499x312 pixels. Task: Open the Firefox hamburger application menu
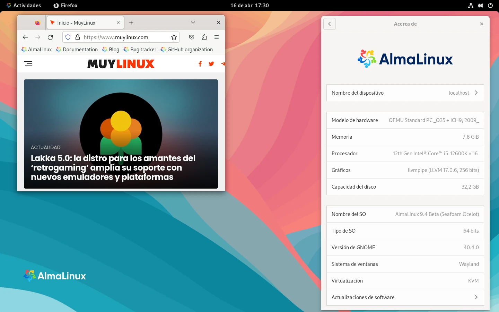pyautogui.click(x=217, y=37)
